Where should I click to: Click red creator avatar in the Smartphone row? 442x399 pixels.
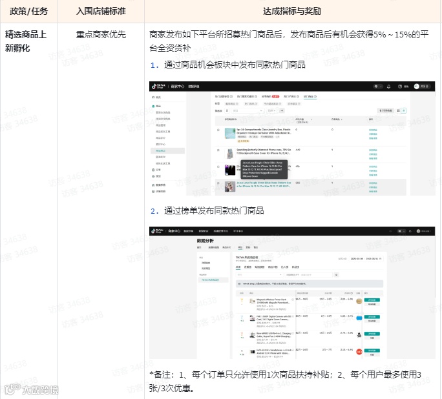[x=359, y=352]
